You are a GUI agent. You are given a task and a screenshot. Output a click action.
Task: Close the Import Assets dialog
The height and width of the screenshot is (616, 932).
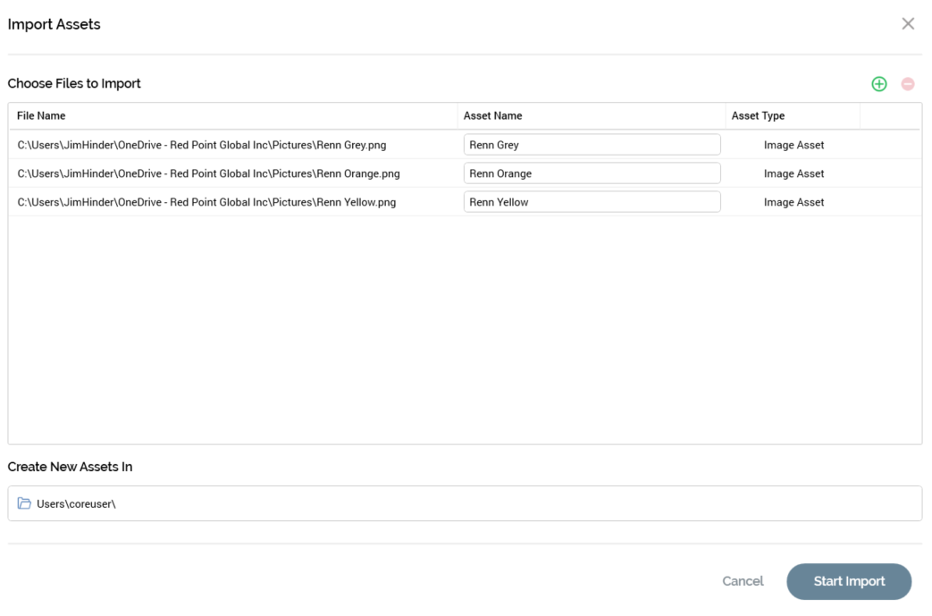908,24
